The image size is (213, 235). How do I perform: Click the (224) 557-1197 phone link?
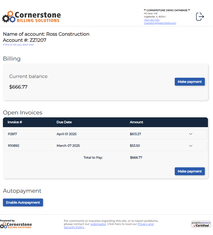click(x=152, y=20)
